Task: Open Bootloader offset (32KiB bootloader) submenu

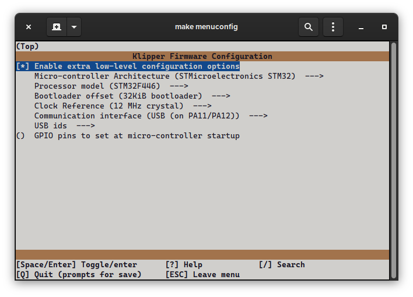Action: coord(132,96)
